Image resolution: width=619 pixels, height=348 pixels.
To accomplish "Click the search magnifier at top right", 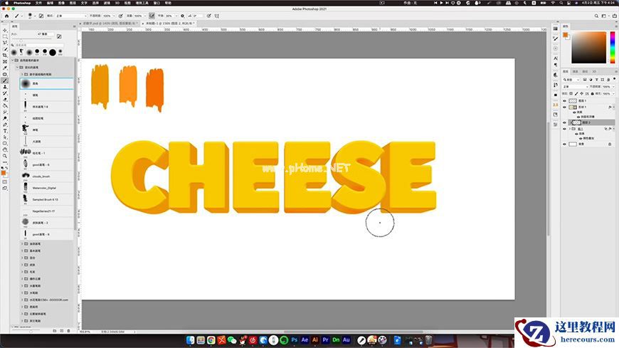I will coord(596,16).
